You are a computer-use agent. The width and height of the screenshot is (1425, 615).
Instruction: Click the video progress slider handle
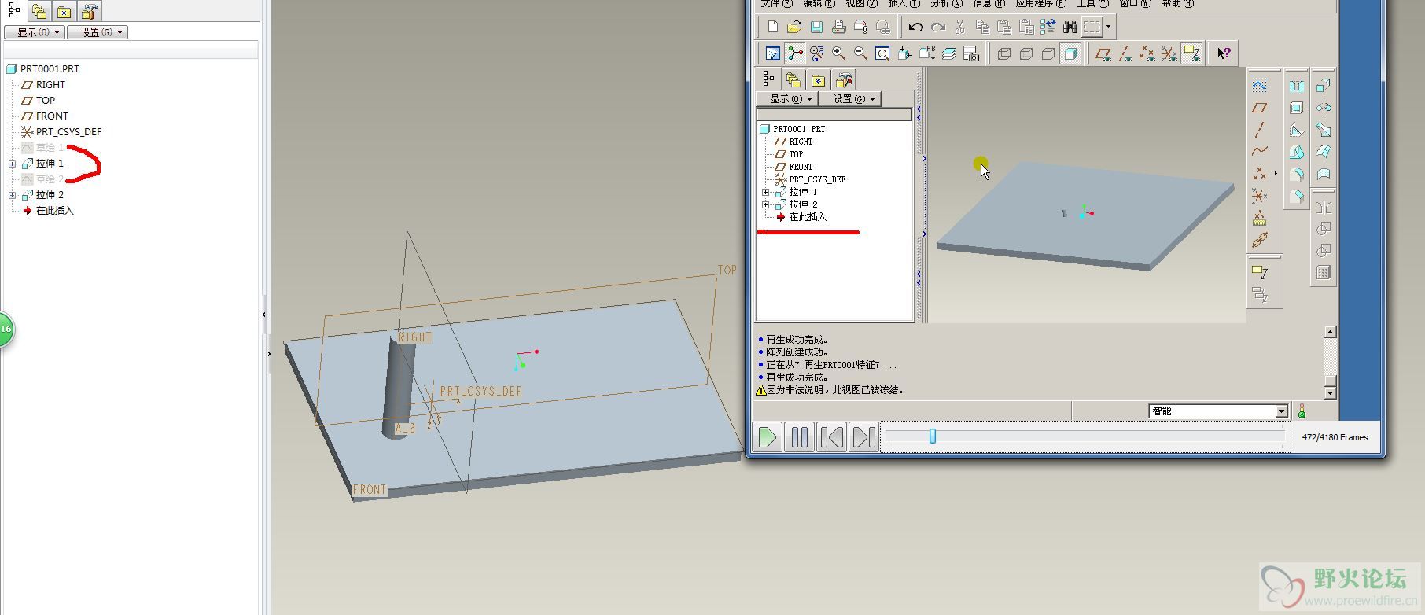(x=932, y=436)
